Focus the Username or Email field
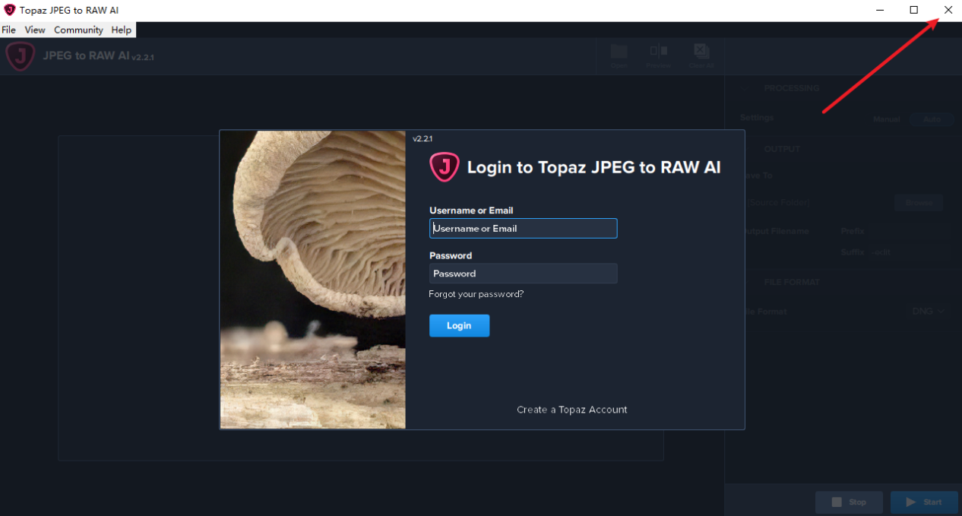The image size is (962, 516). pyautogui.click(x=524, y=228)
